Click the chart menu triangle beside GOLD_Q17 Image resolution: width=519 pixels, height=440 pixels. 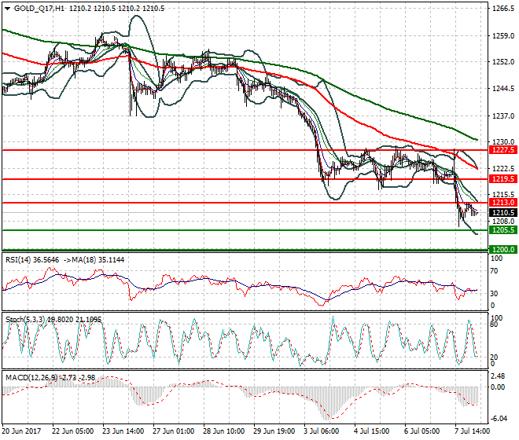7,9
